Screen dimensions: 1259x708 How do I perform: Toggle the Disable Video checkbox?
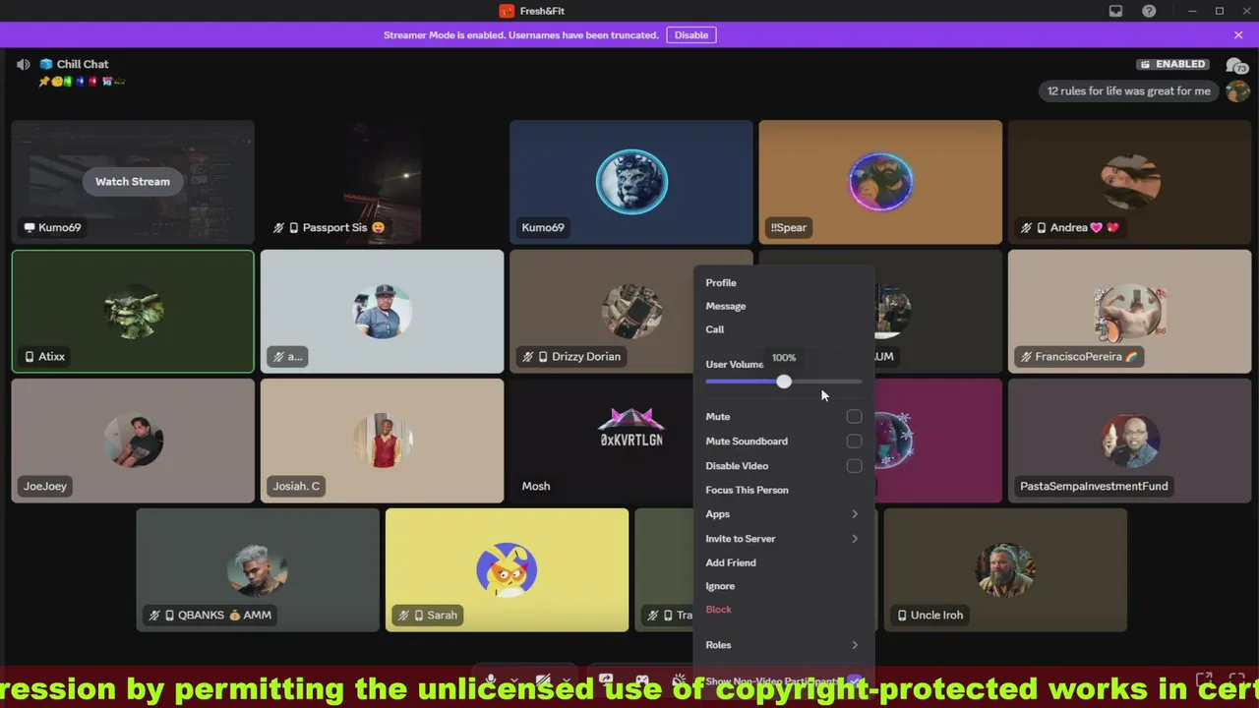point(854,466)
